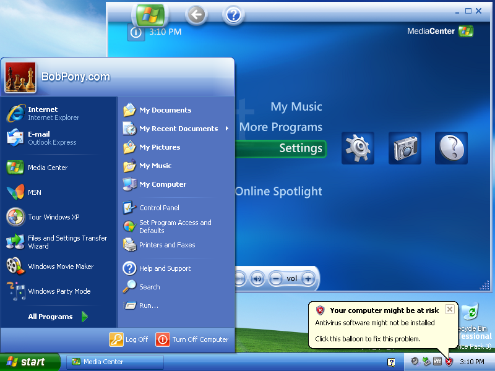Open My Computer
Screen dimensions: 495x371
175,184
